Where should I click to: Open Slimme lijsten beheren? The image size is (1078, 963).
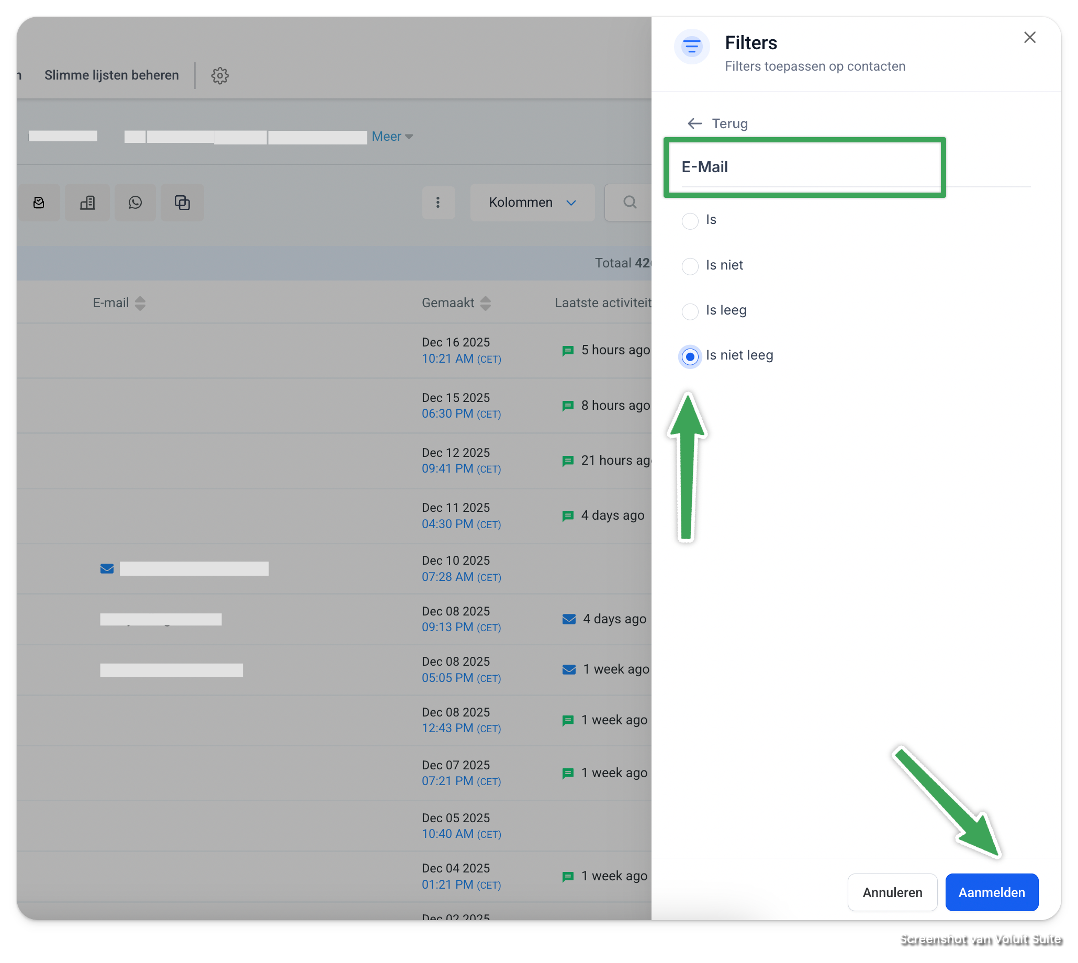111,75
